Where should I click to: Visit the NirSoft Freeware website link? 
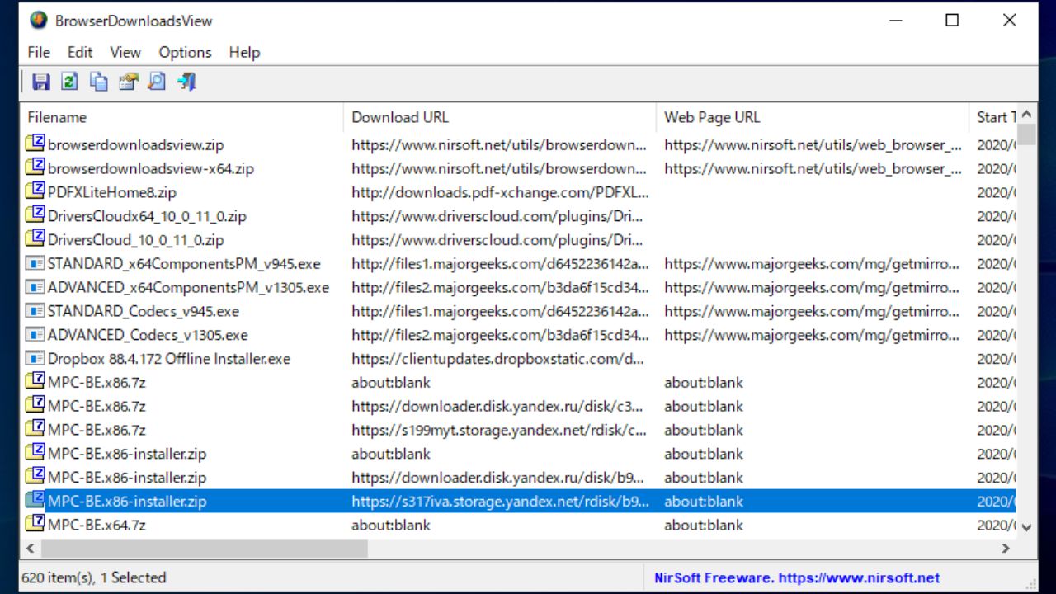pyautogui.click(x=797, y=577)
